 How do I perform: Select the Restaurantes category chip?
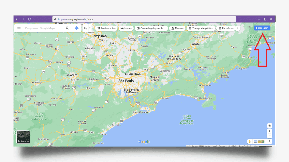(107, 28)
